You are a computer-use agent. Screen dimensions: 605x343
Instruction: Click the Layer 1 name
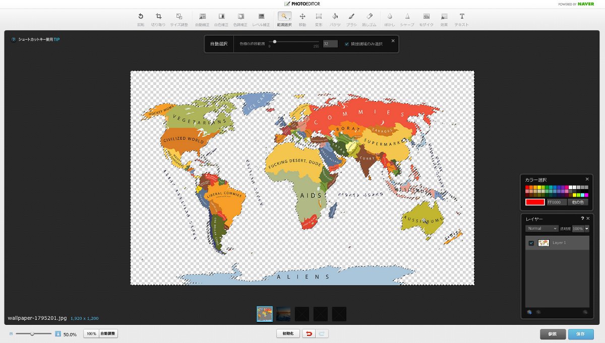(x=559, y=243)
